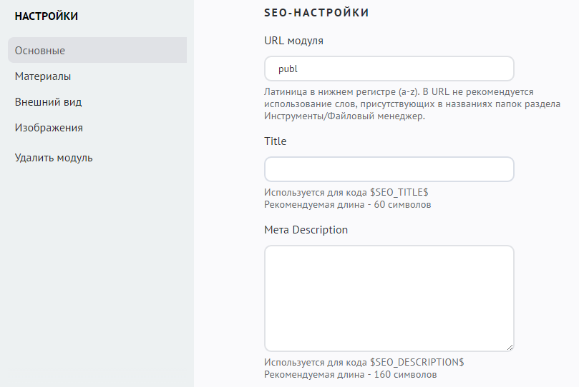Select Изображения in the settings sidebar
579x387 pixels.
[49, 128]
